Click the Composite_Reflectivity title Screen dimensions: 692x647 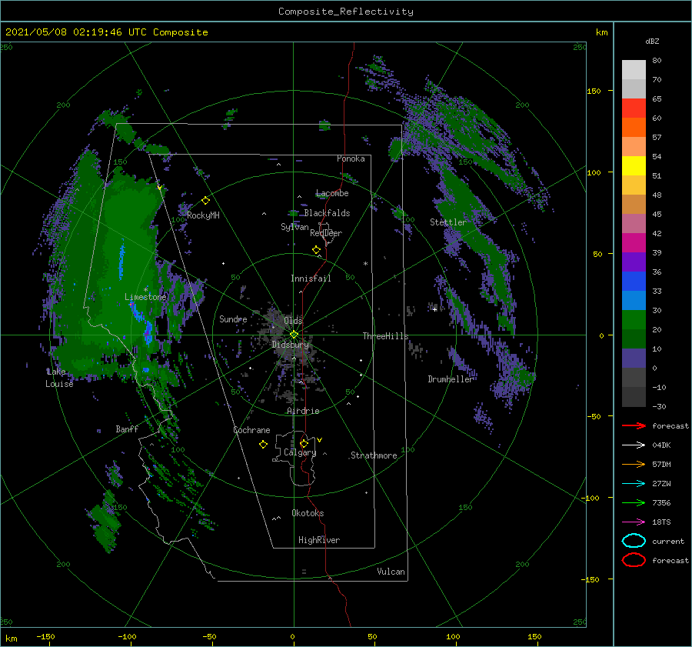[345, 12]
